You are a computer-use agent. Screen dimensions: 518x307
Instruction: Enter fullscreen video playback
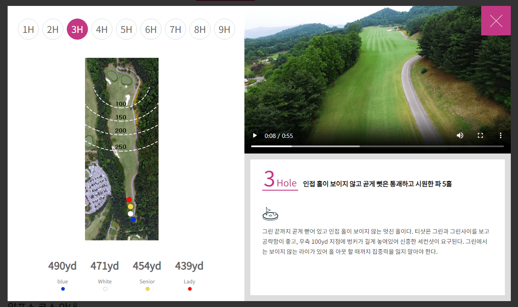tap(480, 135)
